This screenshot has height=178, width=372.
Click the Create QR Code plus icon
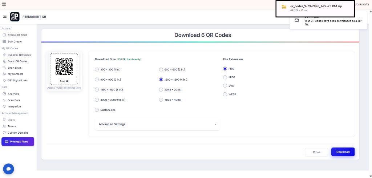[x=4, y=35]
